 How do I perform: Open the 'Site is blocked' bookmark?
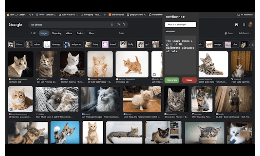click(116, 15)
